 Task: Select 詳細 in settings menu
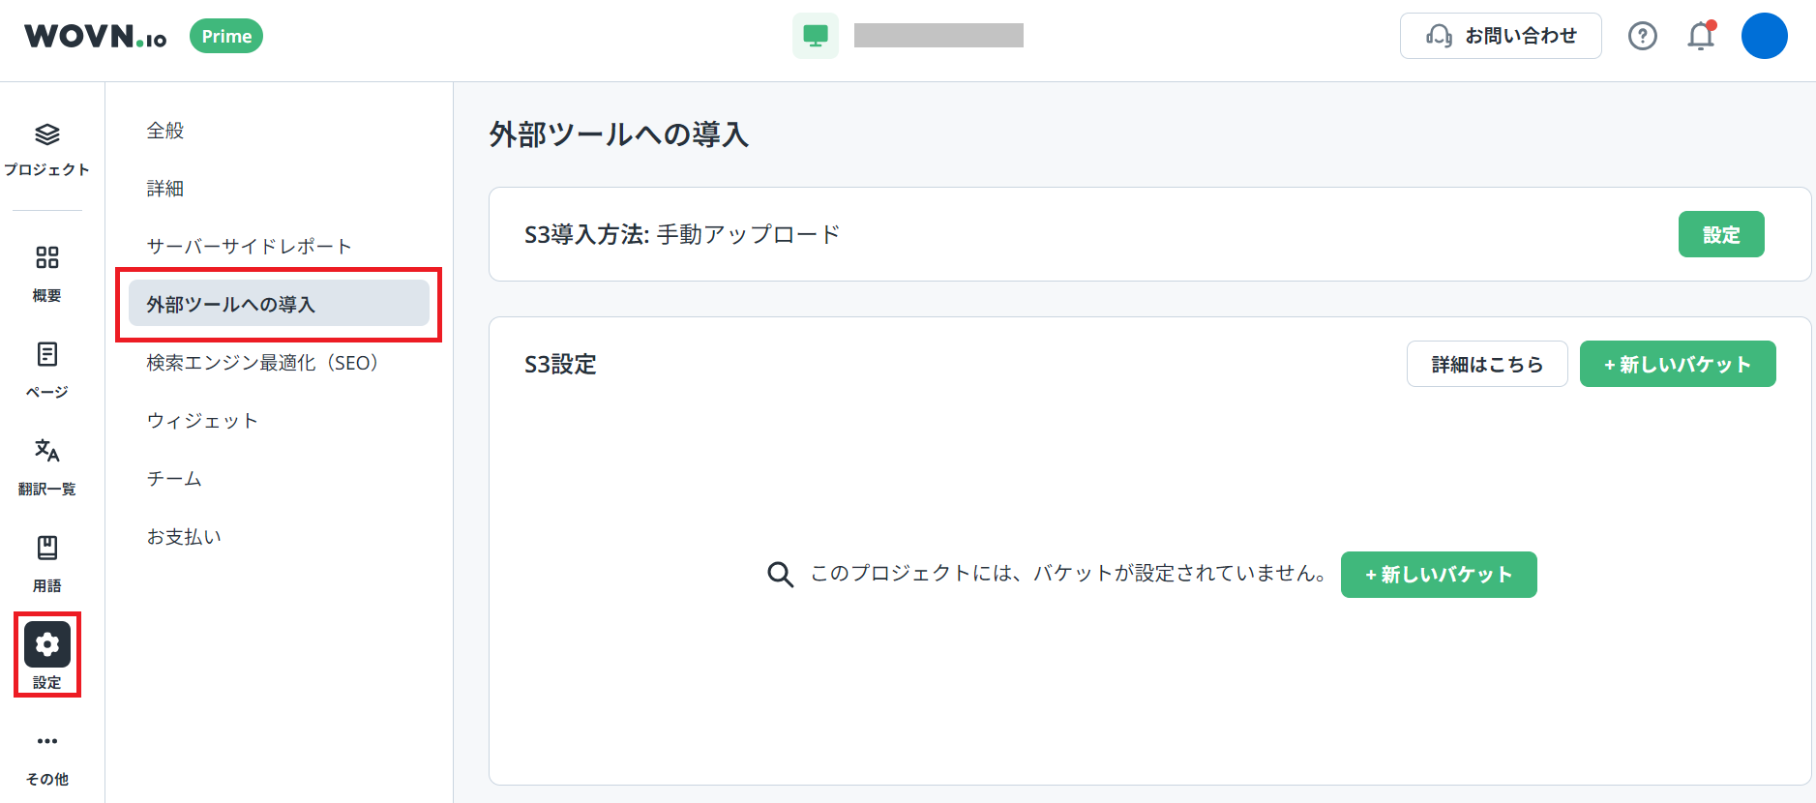pyautogui.click(x=165, y=189)
